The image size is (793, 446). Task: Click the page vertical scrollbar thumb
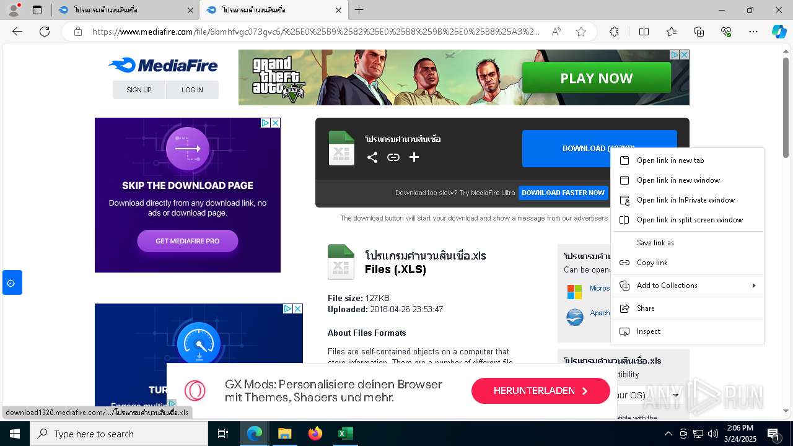click(x=786, y=108)
